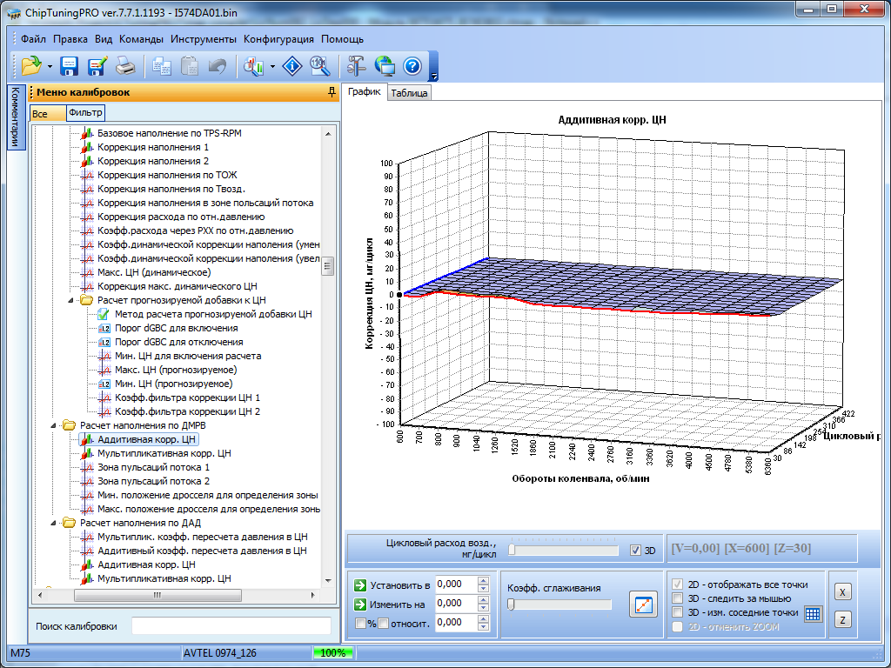Click the save floppy disk icon
This screenshot has height=668, width=891.
click(69, 65)
